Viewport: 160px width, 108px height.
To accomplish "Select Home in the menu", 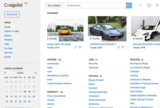I will [x=7, y=27].
